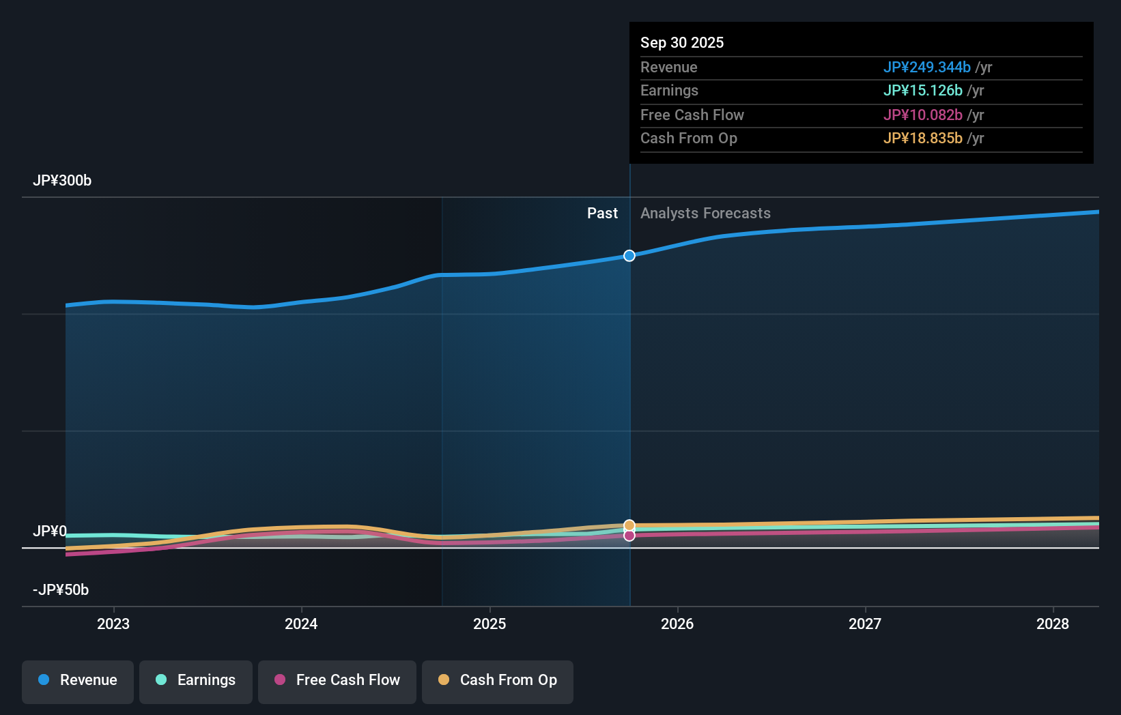Click the JP¥15.126b Earnings value in tooltip
This screenshot has height=715, width=1121.
pos(923,90)
